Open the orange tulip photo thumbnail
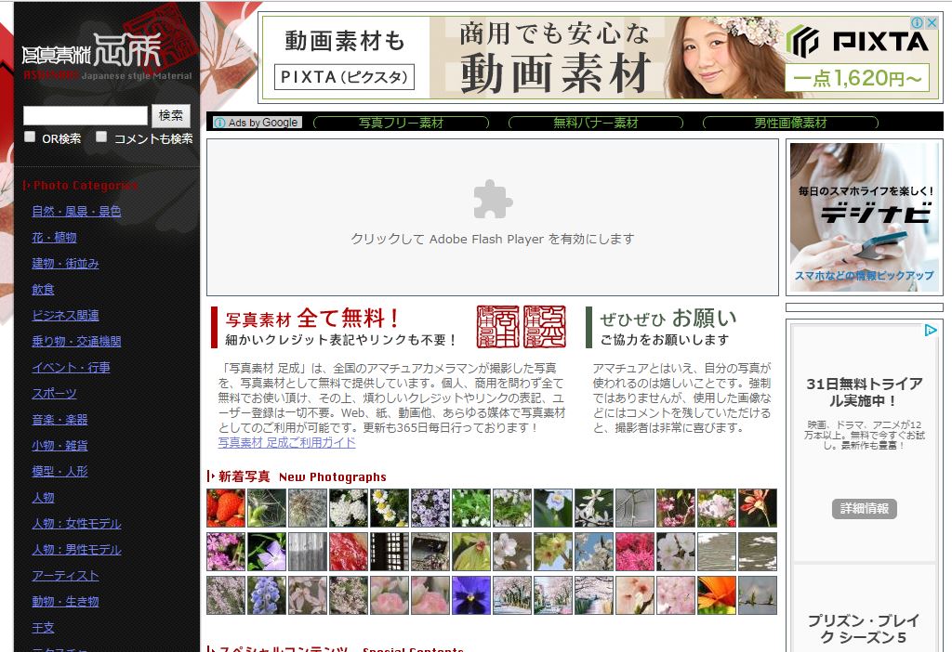 717,595
